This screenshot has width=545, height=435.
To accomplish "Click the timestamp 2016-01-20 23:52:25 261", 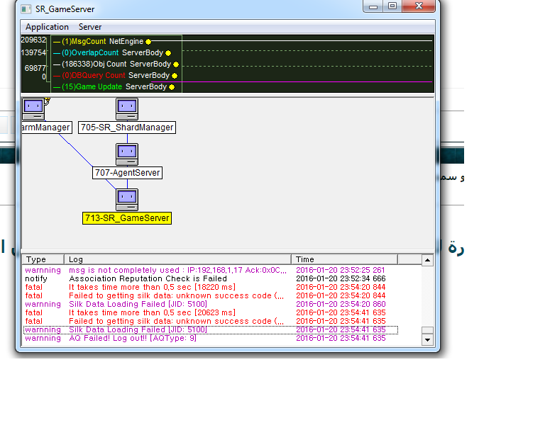I will 341,270.
